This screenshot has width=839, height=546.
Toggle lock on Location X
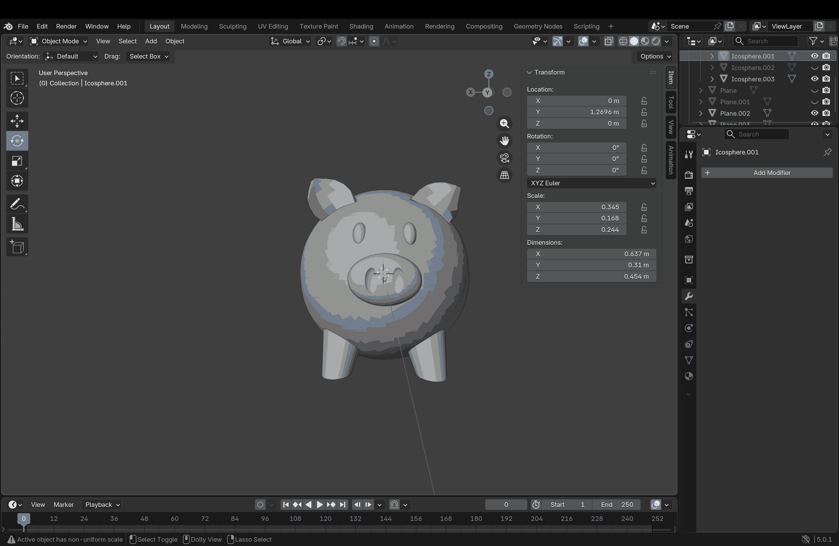644,101
